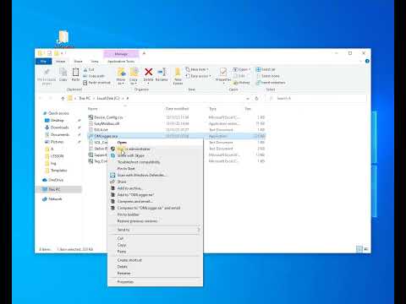Click Select all in the ribbon
Image resolution: width=406 pixels, height=304 pixels.
pyautogui.click(x=266, y=69)
